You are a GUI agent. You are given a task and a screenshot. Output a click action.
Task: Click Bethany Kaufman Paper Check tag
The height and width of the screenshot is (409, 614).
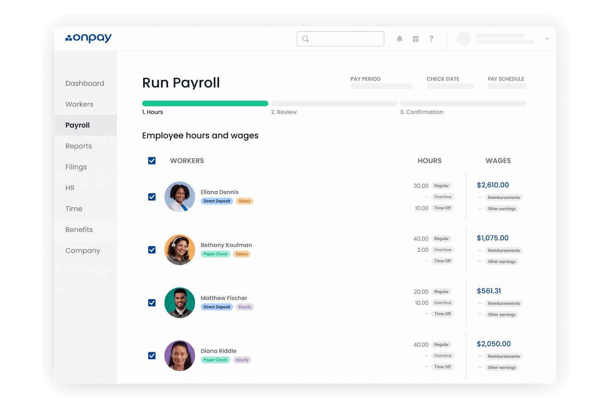(x=215, y=254)
